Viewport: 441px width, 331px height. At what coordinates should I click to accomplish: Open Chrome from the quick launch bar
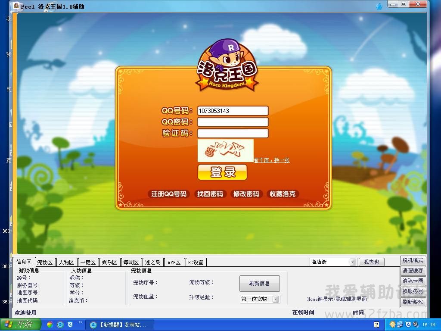click(x=50, y=325)
